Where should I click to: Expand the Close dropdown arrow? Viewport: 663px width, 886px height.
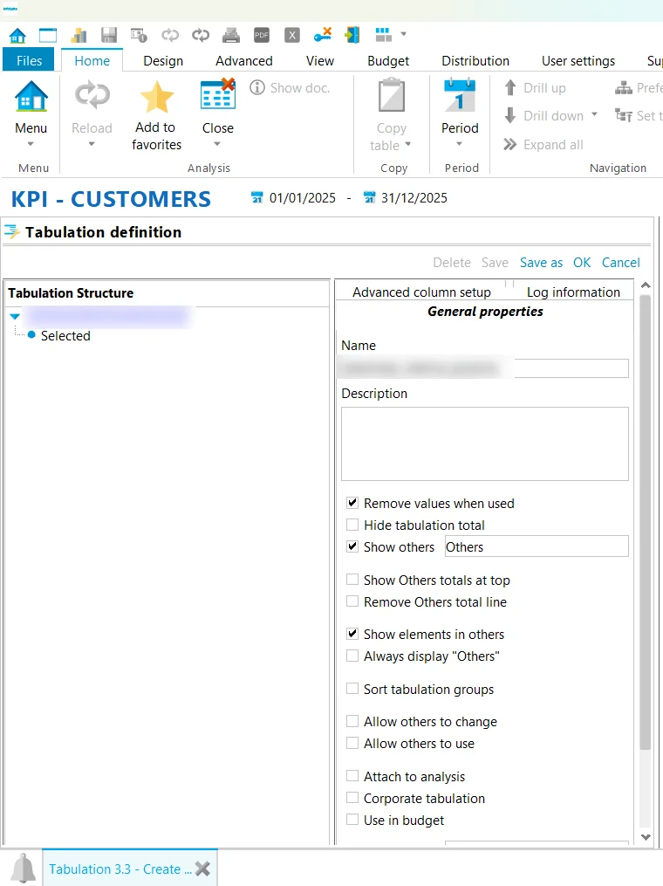[217, 145]
